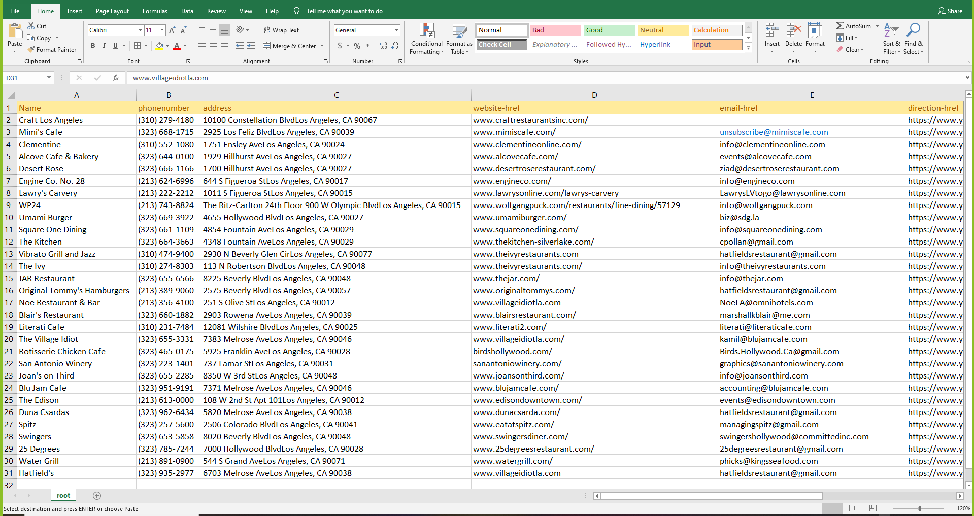Select the root sheet tab
This screenshot has width=974, height=516.
(x=63, y=495)
